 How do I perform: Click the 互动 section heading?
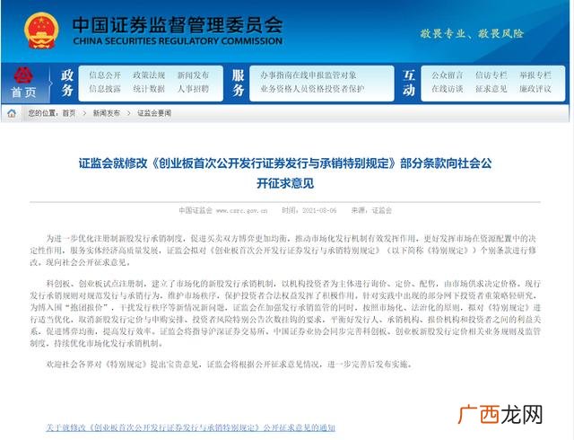point(409,83)
